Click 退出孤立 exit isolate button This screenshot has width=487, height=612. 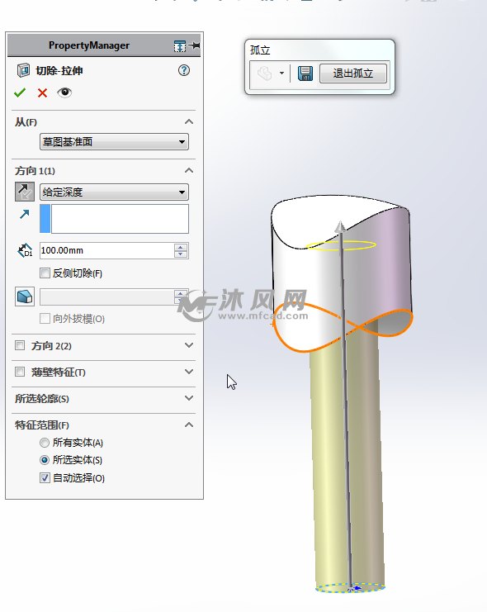tap(353, 74)
